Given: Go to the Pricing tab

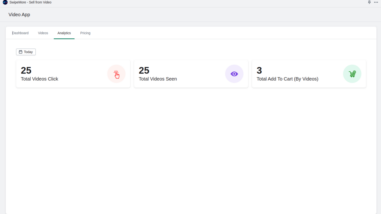Looking at the screenshot, I should (x=85, y=33).
